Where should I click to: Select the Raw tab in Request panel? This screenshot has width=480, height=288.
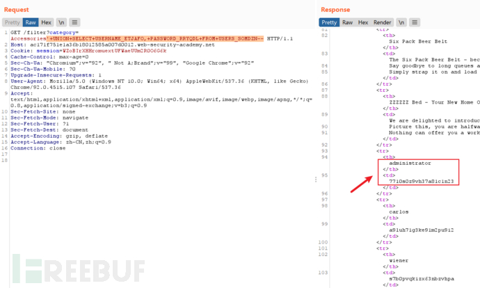click(31, 22)
